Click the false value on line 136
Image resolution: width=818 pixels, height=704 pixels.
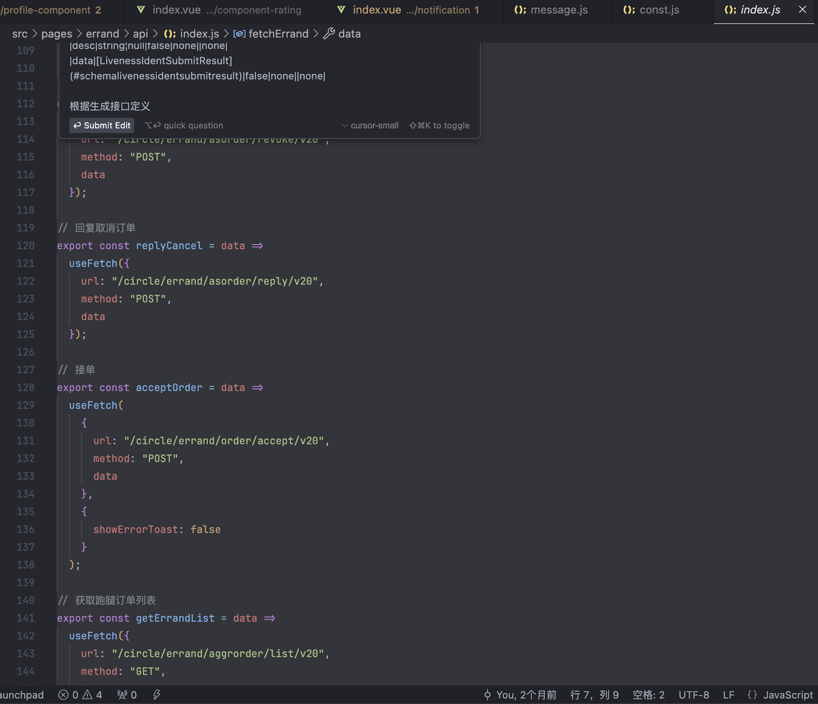pos(206,529)
